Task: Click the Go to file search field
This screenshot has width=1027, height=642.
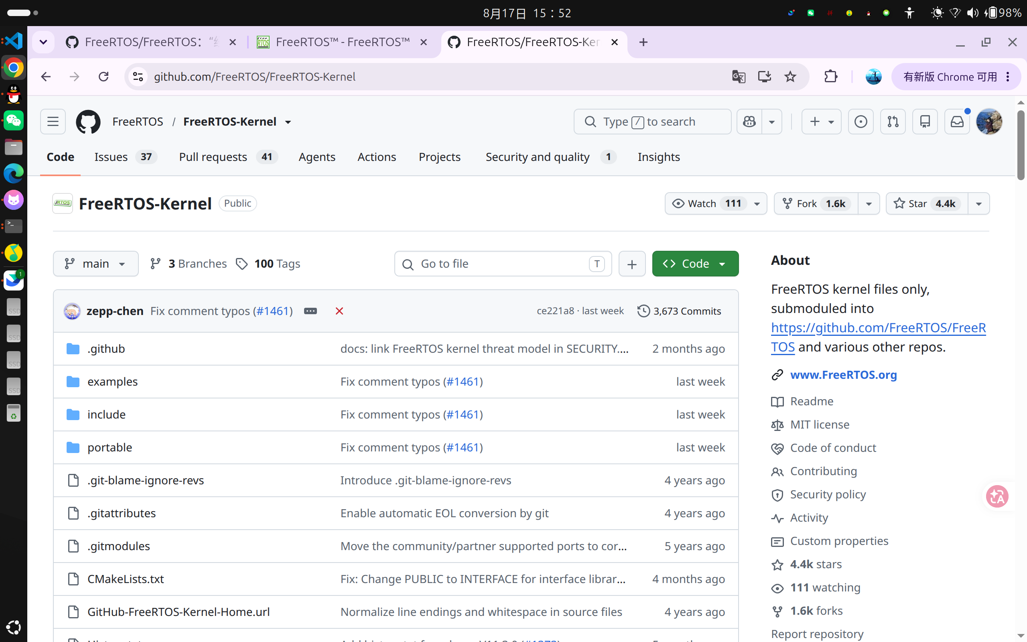Action: [x=503, y=264]
